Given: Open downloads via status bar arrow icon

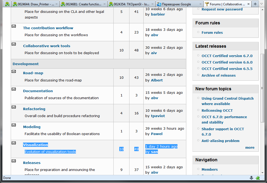Looking at the screenshot, I should (251, 178).
